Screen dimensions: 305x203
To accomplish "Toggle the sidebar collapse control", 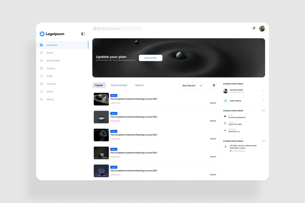I will click(x=83, y=34).
